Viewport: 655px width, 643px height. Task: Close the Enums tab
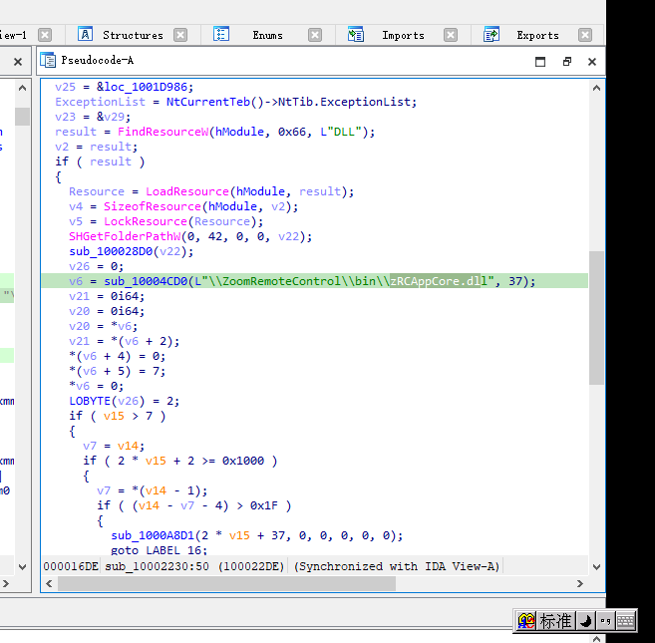[315, 35]
